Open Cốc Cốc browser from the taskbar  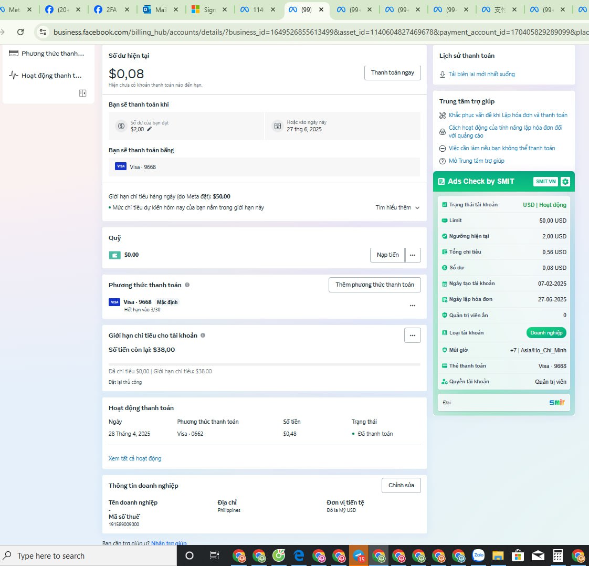279,555
